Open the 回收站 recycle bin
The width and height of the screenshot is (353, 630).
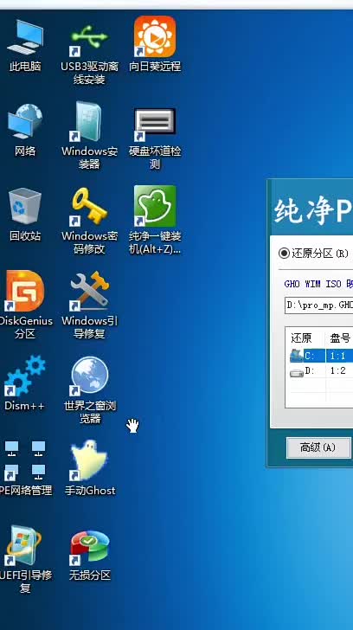point(25,214)
